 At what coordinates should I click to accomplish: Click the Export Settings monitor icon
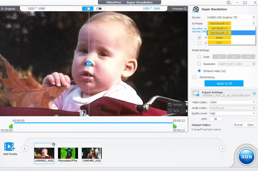coord(196,94)
